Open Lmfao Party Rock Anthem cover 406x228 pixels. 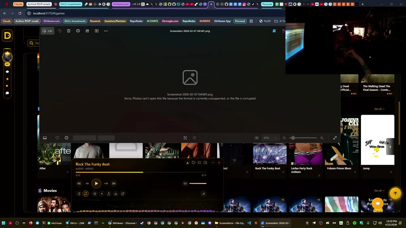tap(306, 154)
